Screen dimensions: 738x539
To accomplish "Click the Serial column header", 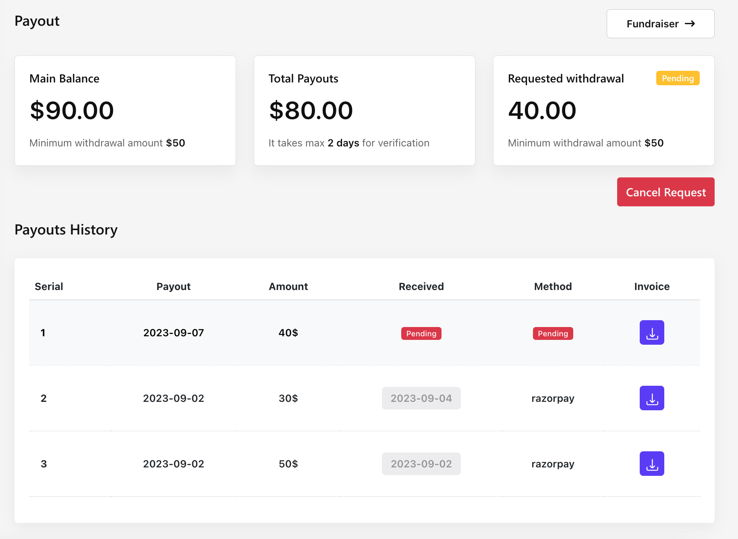I will [49, 286].
